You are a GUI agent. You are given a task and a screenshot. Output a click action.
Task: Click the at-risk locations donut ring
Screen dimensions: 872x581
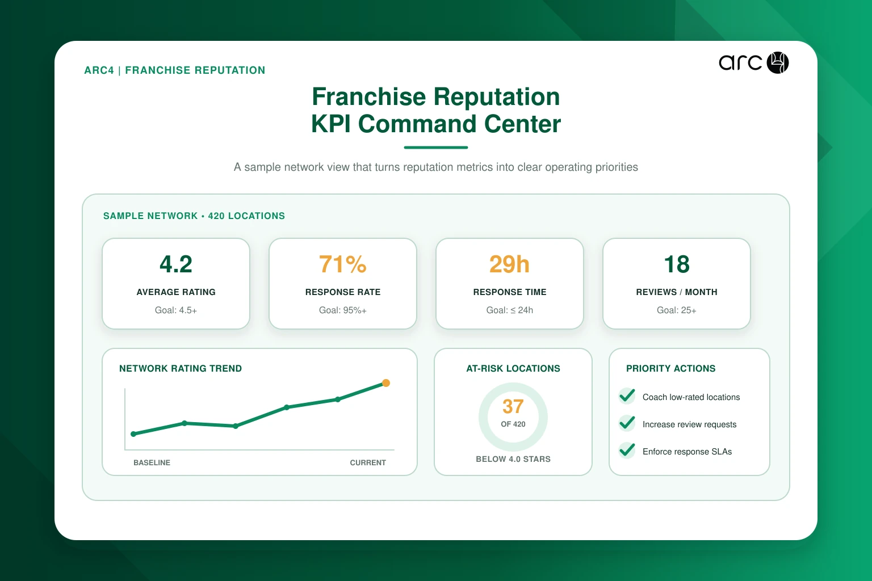pos(513,417)
